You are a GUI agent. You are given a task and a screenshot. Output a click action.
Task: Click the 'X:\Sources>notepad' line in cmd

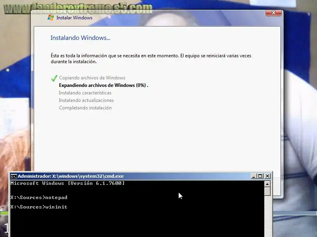click(39, 197)
